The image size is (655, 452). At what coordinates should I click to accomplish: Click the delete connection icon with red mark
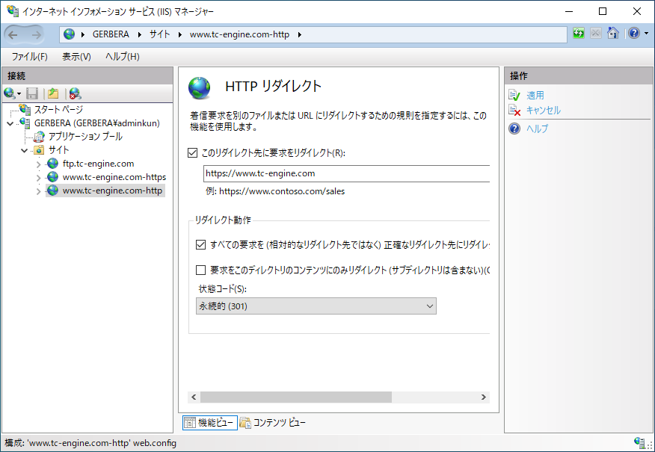pos(76,93)
